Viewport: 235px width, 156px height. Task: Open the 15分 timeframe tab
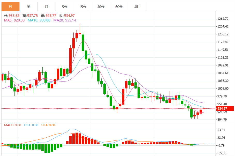coord(83,7)
